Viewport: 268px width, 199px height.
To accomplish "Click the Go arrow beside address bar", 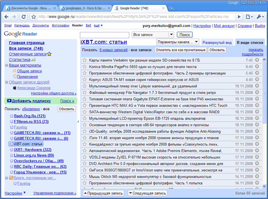I will tap(239, 17).
